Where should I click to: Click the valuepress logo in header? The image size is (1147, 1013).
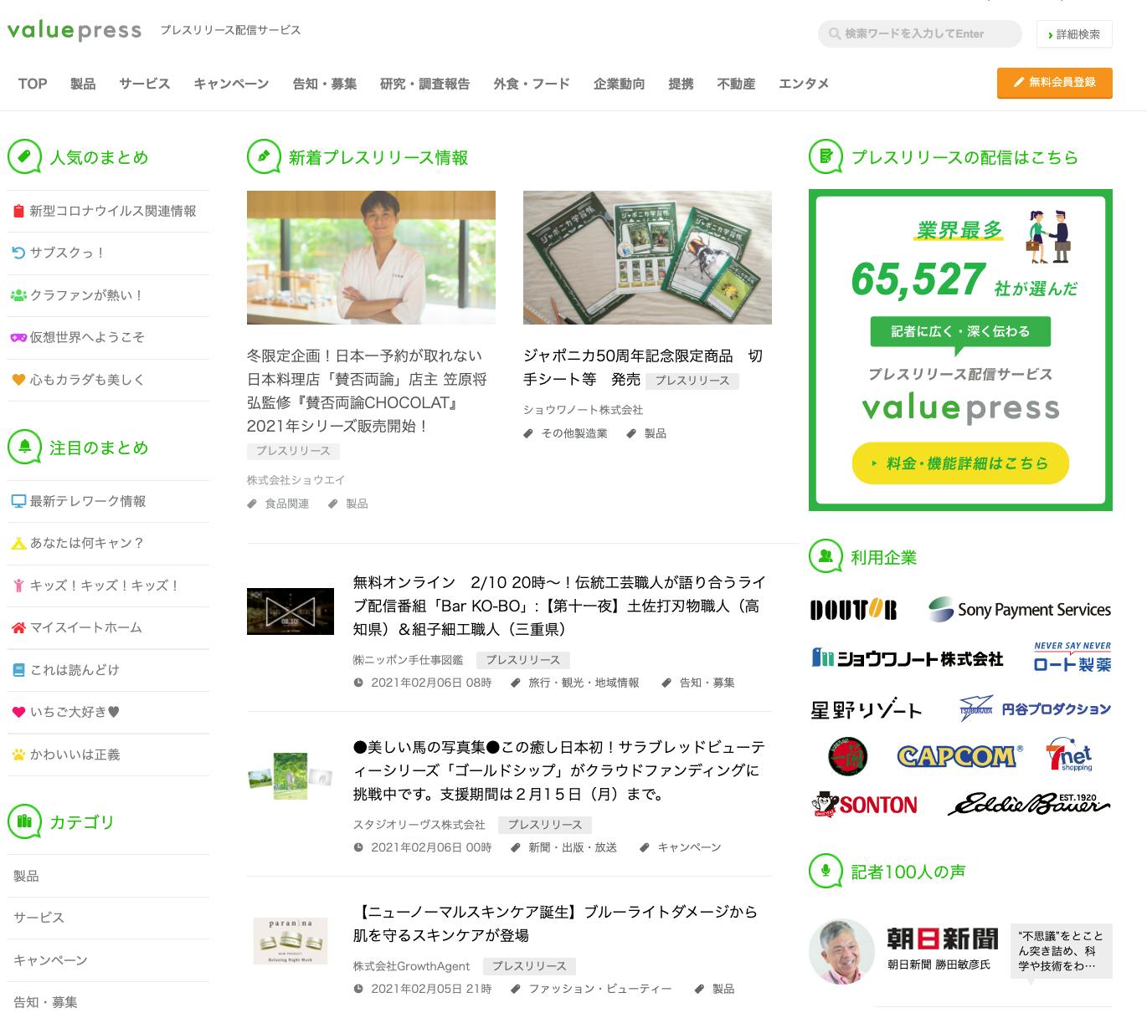pos(75,31)
